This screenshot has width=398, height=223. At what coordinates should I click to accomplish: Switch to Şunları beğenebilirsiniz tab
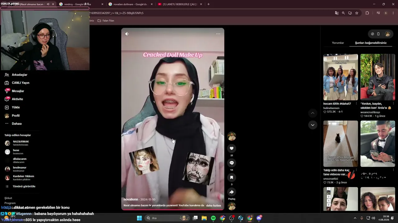371,43
